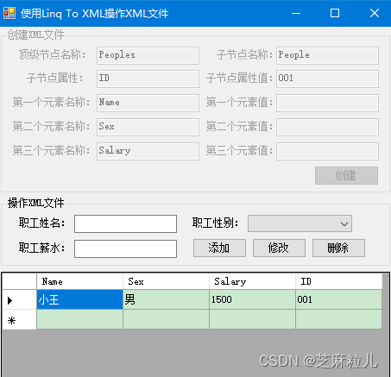This screenshot has height=377, width=391.
Task: Click the 子节点属性 field containing ID
Action: [x=148, y=79]
